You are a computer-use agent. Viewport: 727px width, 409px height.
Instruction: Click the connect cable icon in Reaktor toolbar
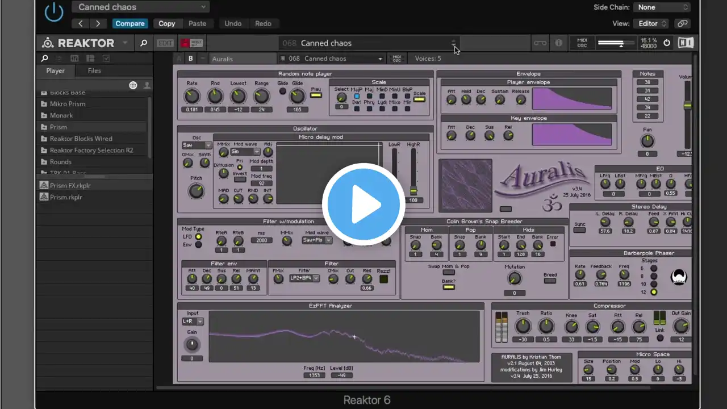click(540, 43)
